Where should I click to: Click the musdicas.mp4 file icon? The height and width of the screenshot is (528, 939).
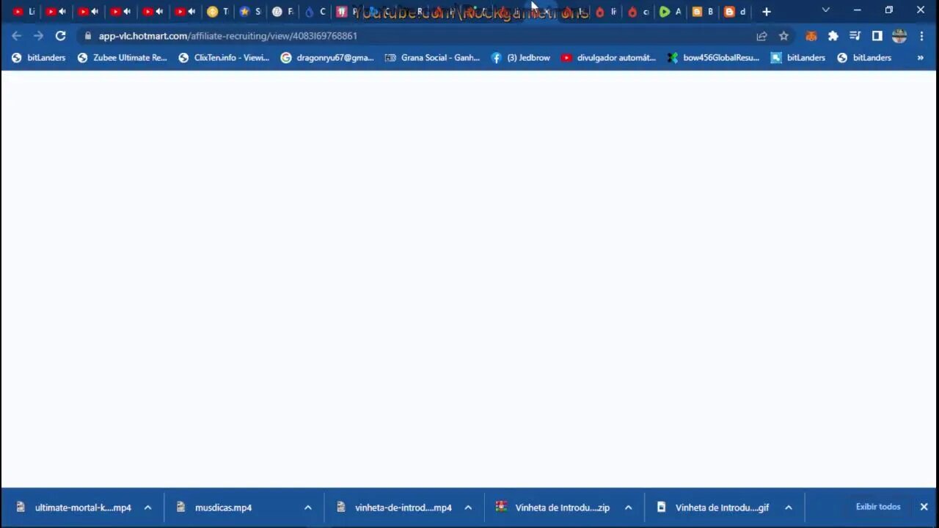point(180,507)
